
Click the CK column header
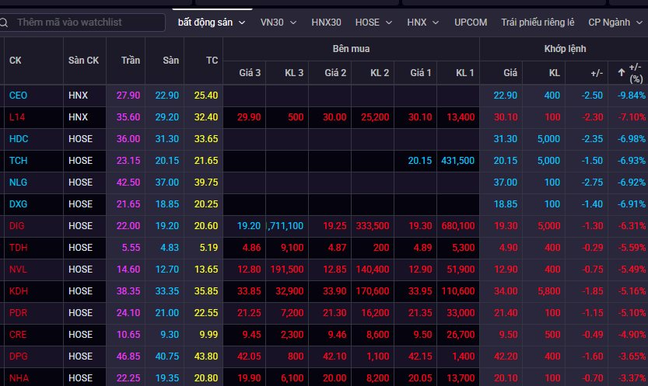point(16,61)
